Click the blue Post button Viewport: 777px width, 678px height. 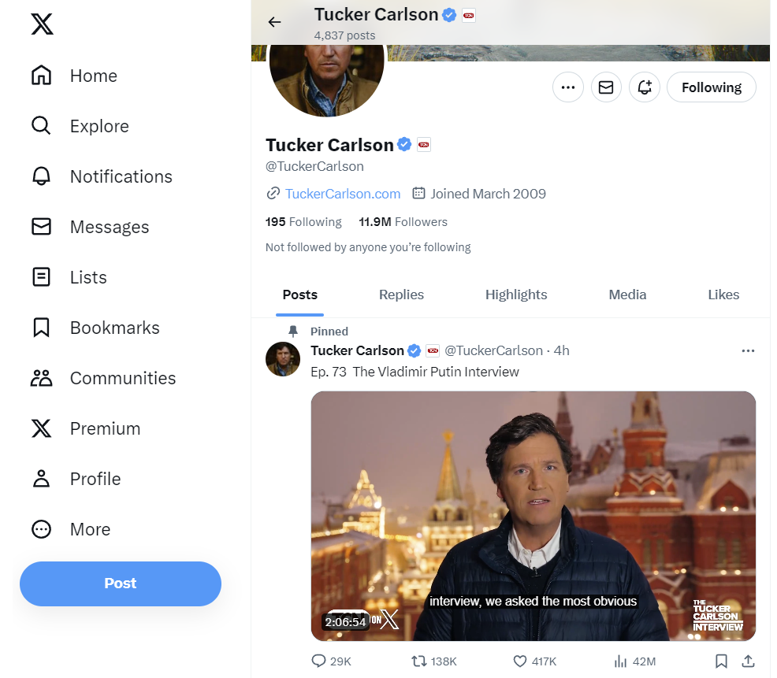point(121,584)
